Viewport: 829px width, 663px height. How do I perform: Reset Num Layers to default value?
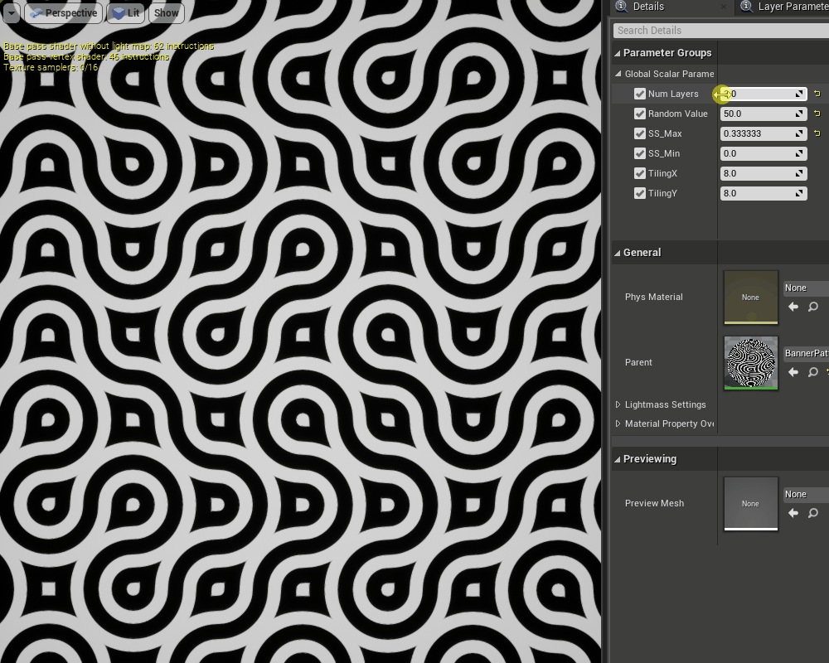(x=817, y=94)
